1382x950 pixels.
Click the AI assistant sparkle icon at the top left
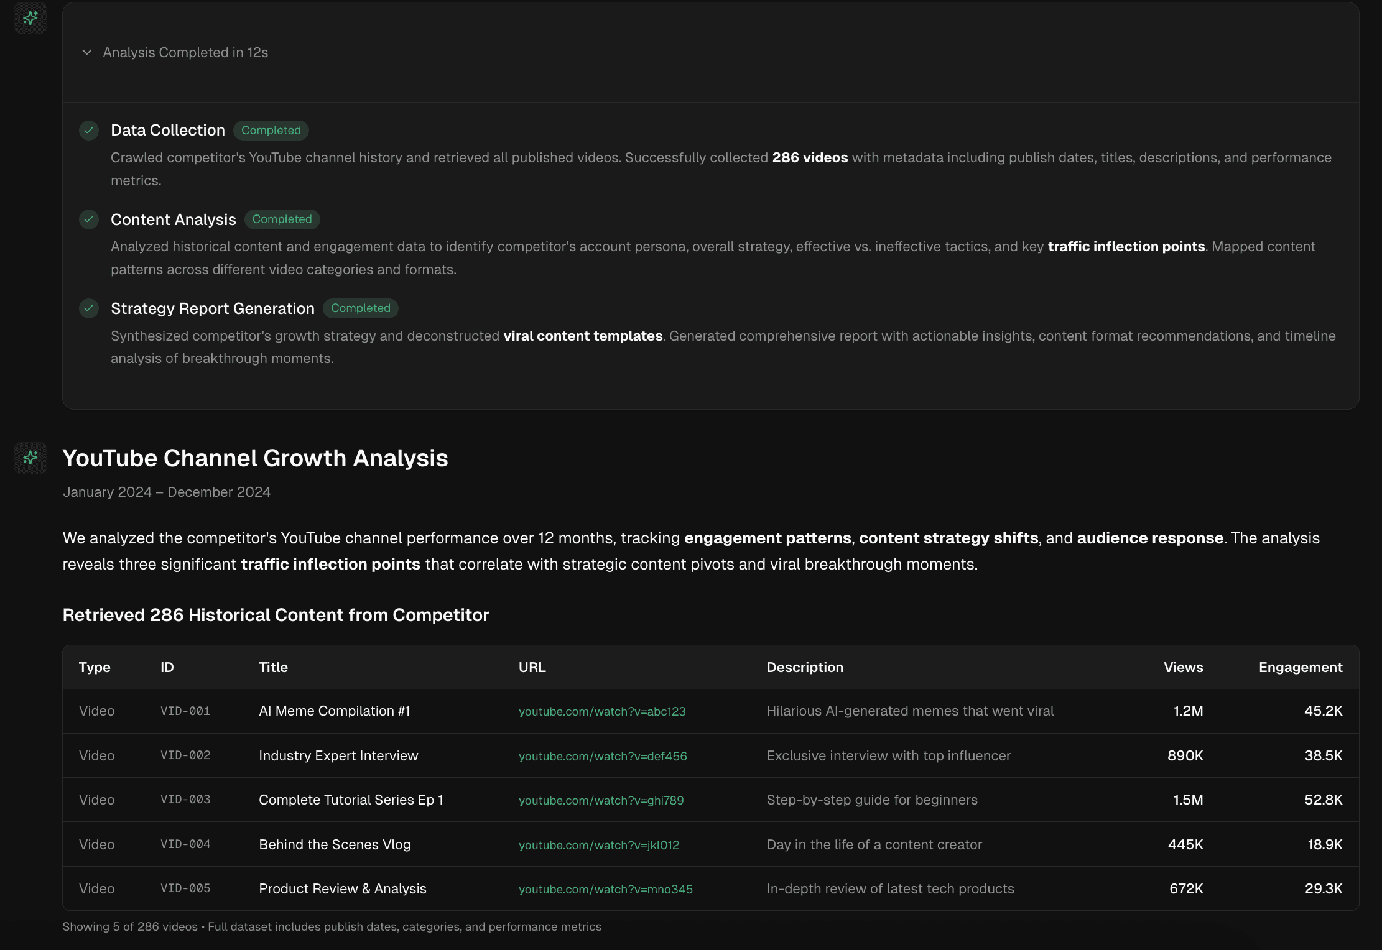30,17
